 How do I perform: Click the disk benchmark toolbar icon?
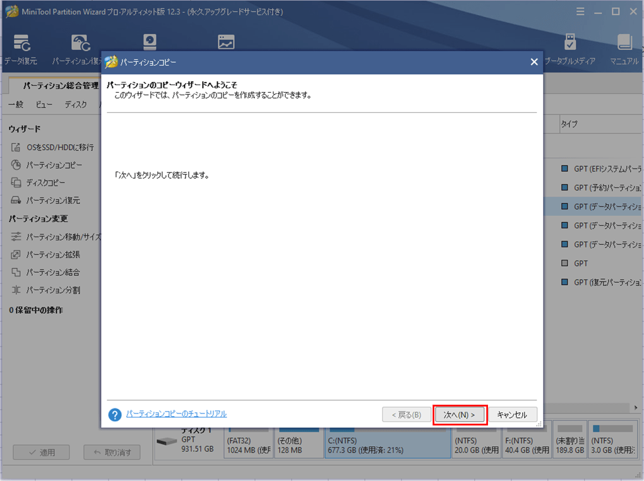[150, 42]
